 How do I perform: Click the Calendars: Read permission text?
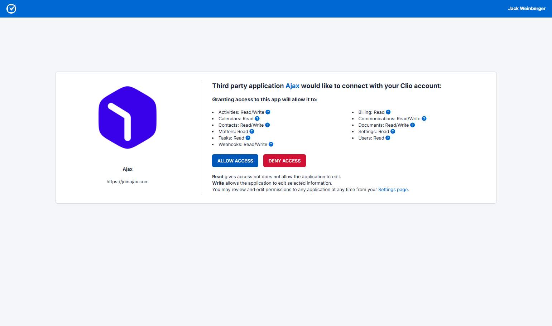[236, 119]
